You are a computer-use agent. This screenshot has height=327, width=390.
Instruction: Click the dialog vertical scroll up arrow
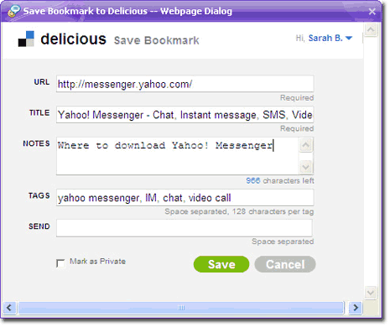371,29
